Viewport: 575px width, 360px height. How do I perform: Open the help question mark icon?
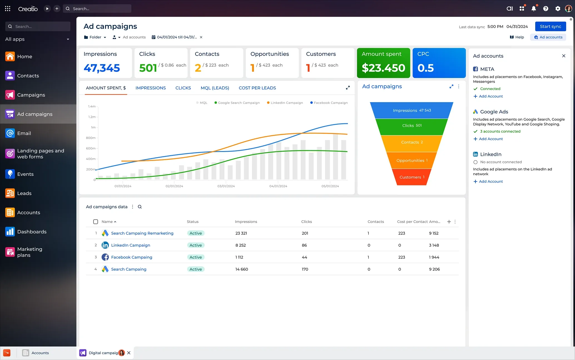point(546,9)
